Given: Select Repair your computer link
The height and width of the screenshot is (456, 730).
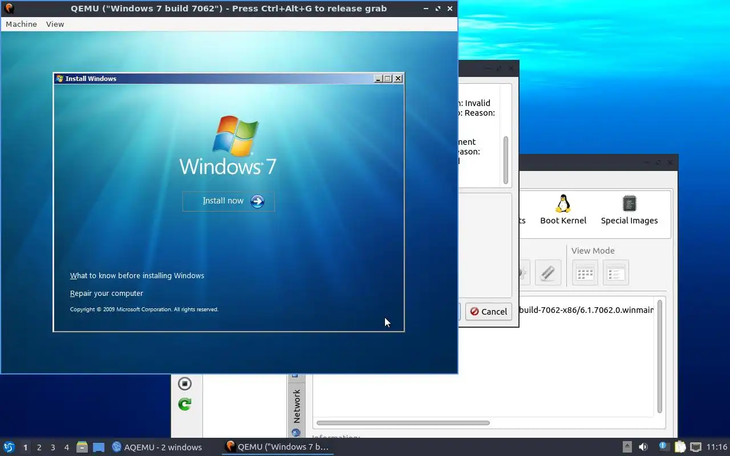Looking at the screenshot, I should 107,294.
